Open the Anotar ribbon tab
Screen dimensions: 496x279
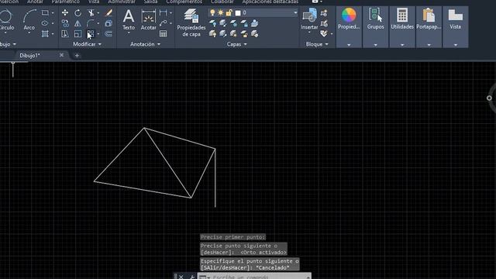35,2
